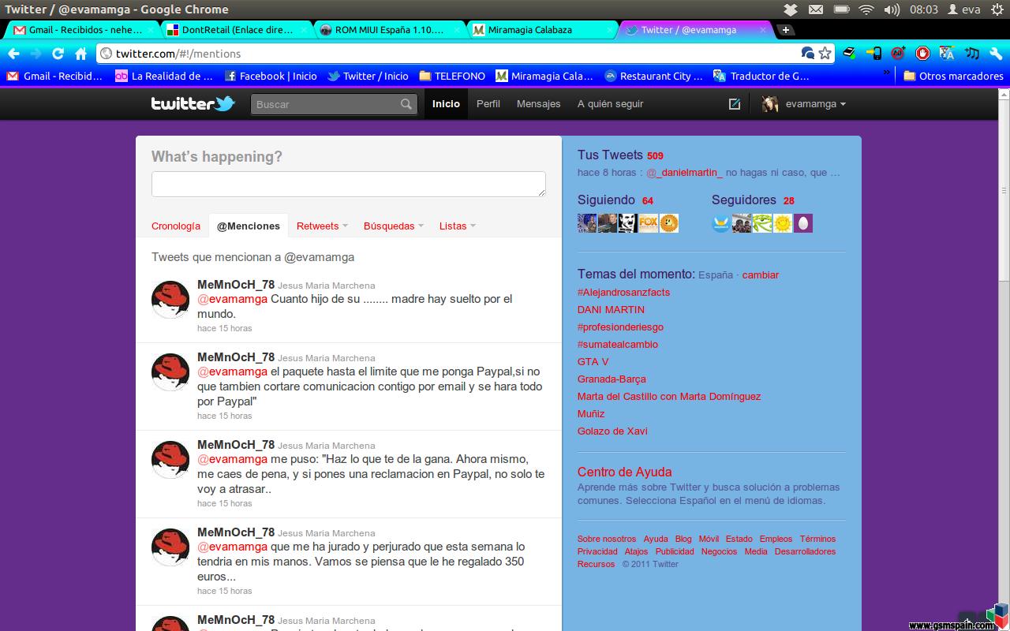Open the Dropbox indicator in system panel
This screenshot has height=631, width=1010.
(792, 9)
